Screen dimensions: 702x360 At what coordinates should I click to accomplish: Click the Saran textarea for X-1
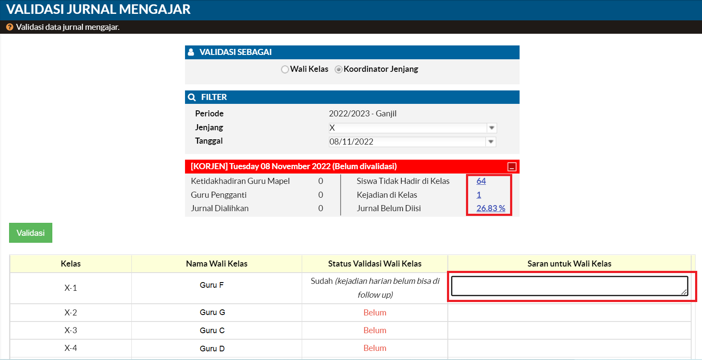click(x=569, y=286)
